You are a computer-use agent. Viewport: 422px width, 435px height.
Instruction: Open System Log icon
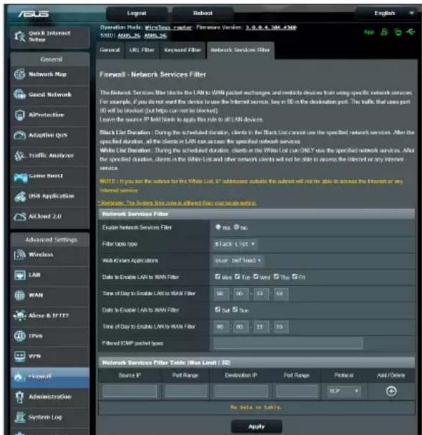(20, 417)
